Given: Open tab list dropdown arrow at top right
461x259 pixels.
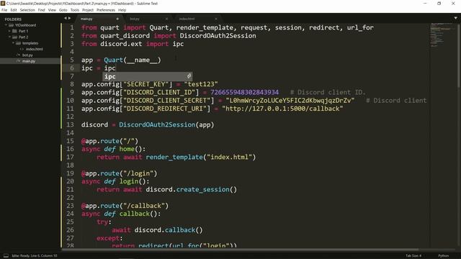Looking at the screenshot, I should pos(455,18).
